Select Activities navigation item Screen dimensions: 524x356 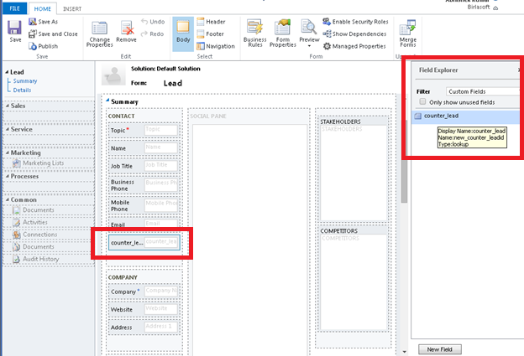click(30, 222)
